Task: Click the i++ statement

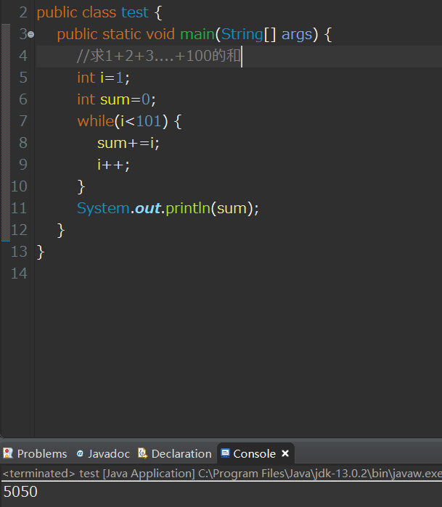Action: 113,165
